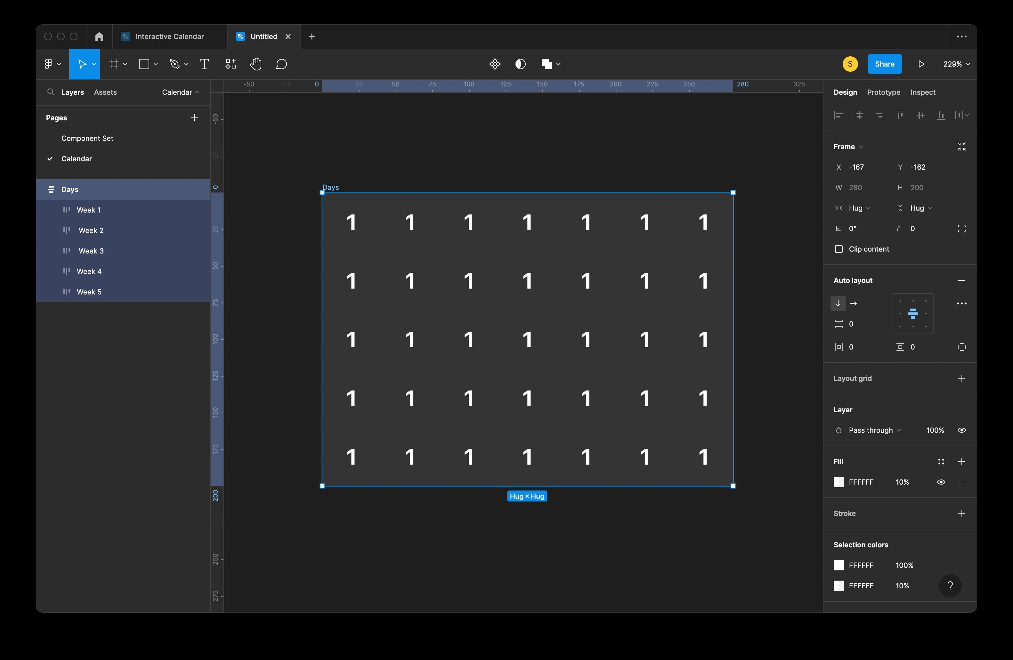Click the Home icon
This screenshot has height=660, width=1013.
pos(99,36)
